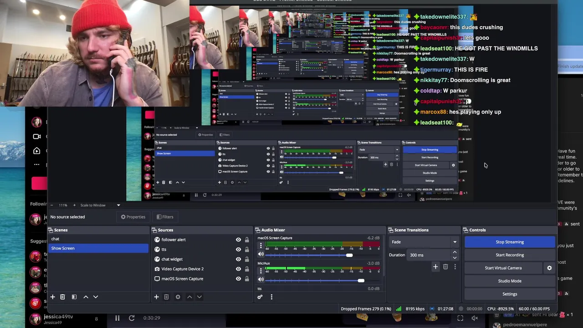Open Audio Mixer menu dots at panel bottom
The height and width of the screenshot is (328, 583).
271,297
